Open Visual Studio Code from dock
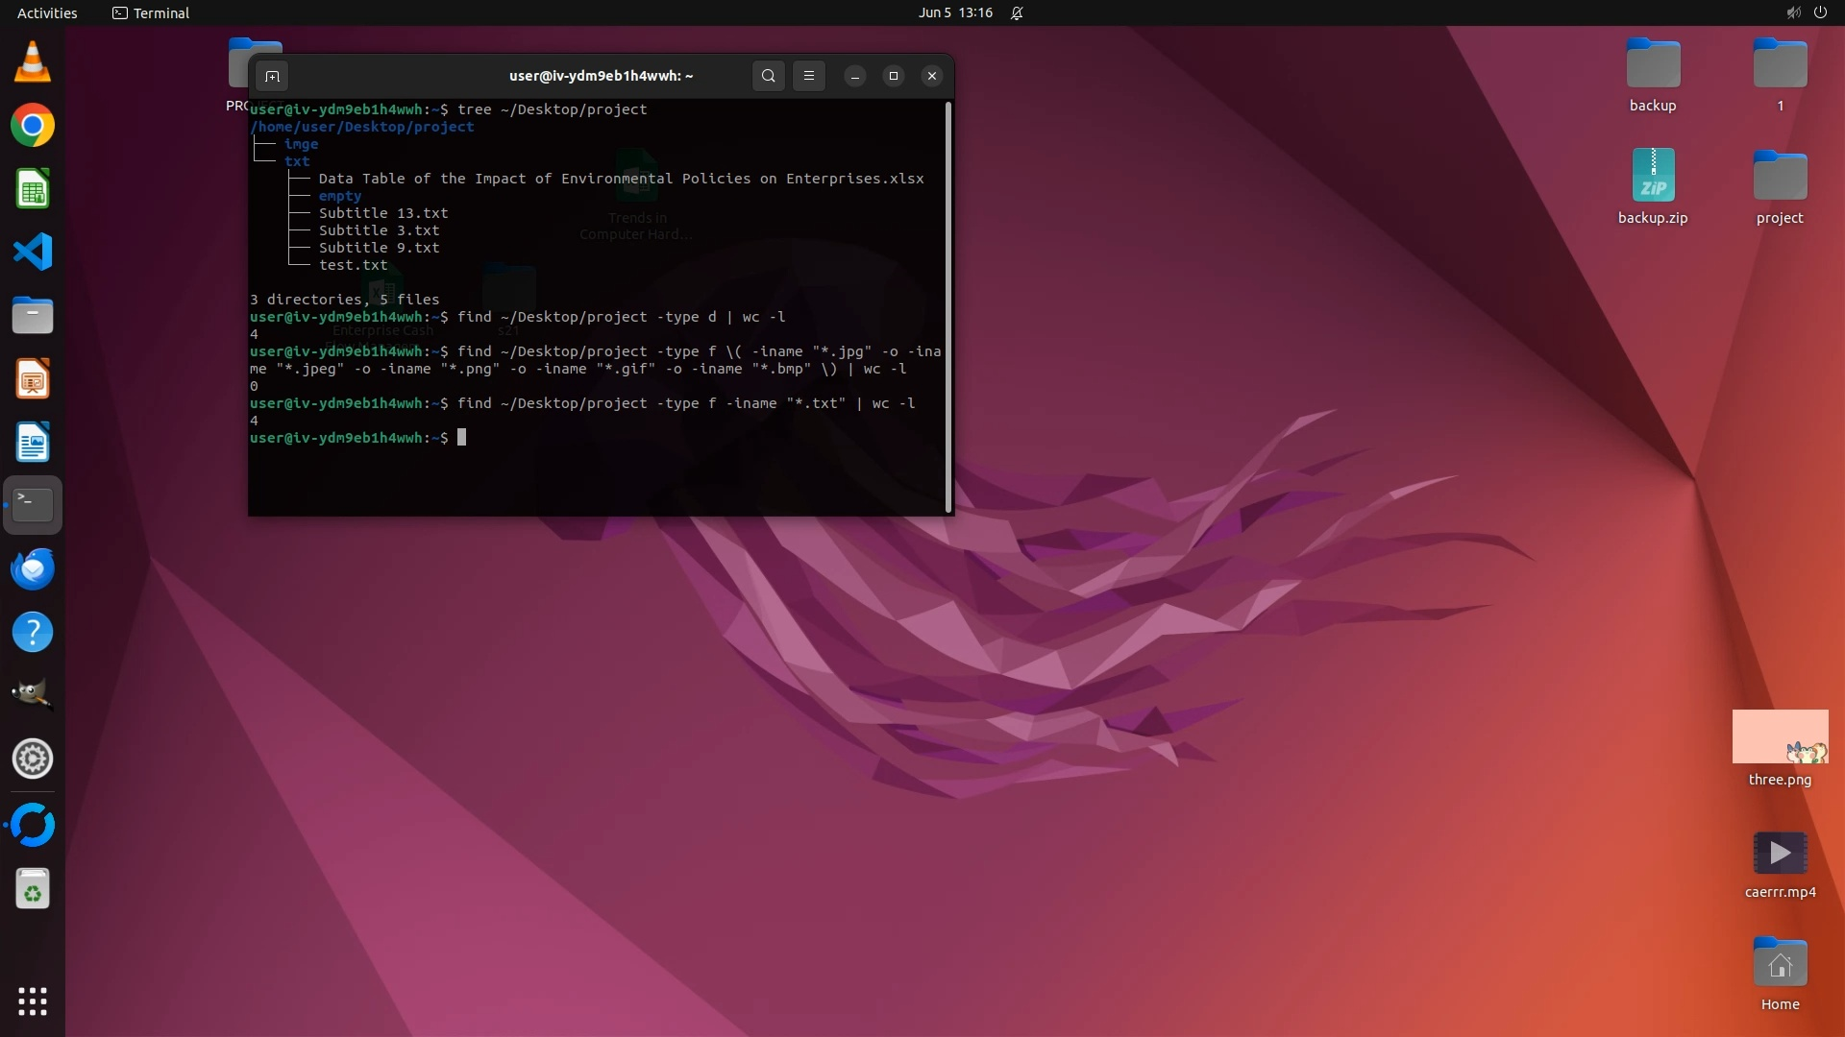 [32, 253]
